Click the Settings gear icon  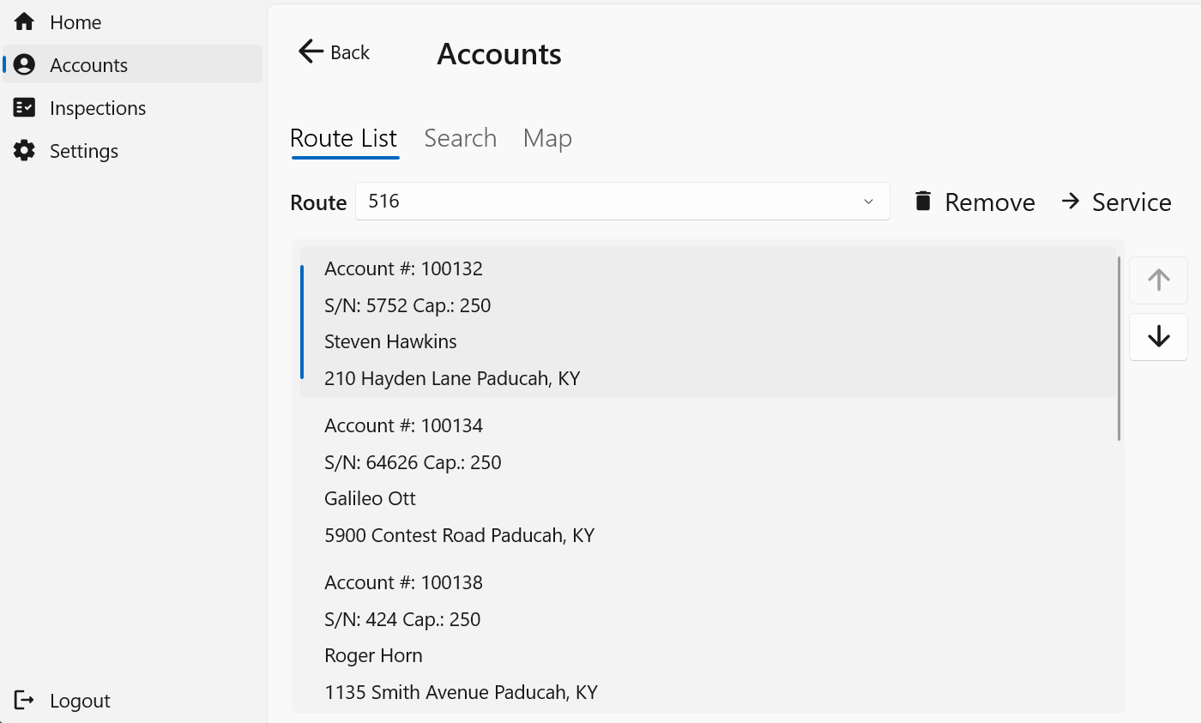(24, 151)
